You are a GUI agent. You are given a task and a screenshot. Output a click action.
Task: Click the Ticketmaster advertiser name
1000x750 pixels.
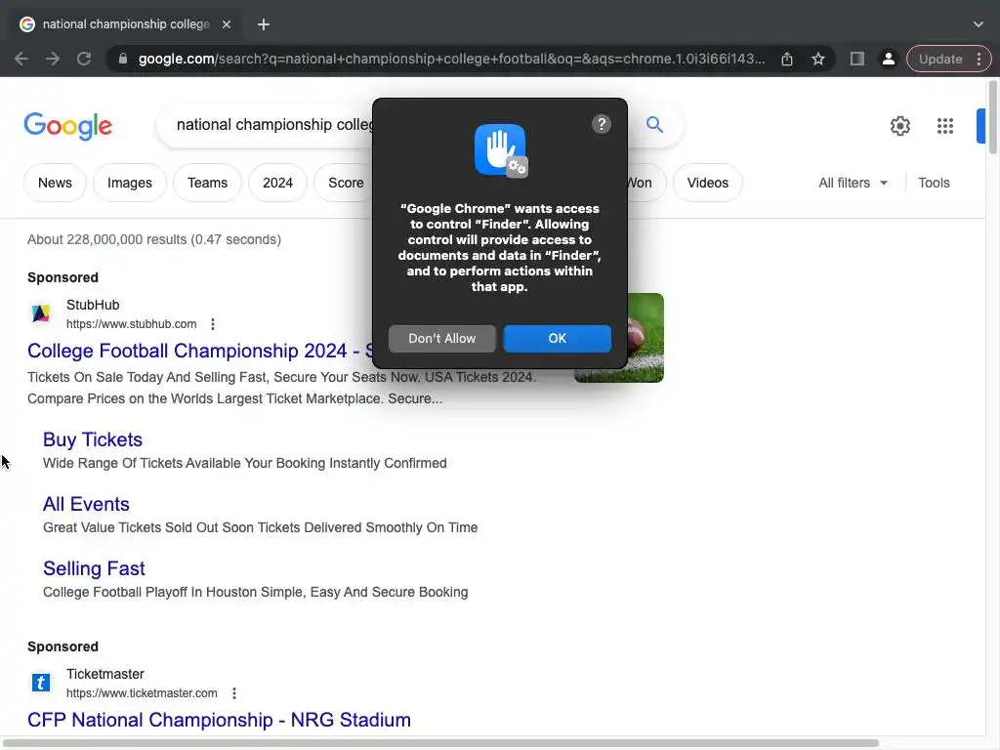105,674
